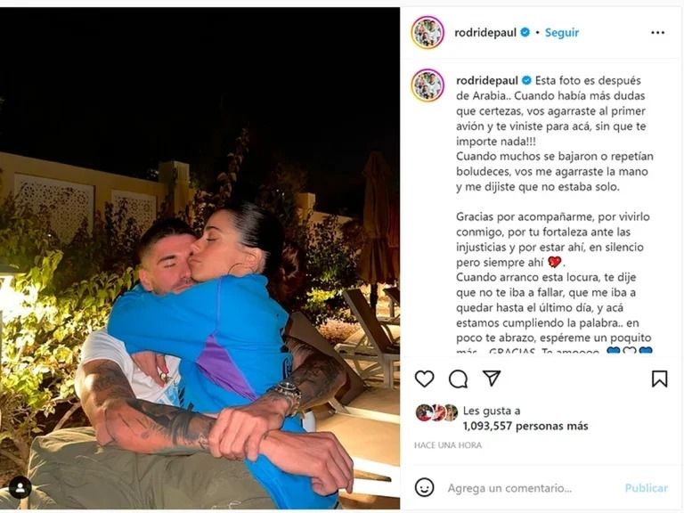This screenshot has height=513, width=684.
Task: Click the verified badge in the caption
Action: 526,80
